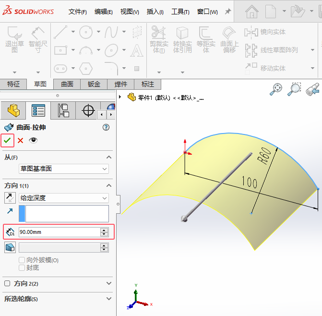Viewport: 322px width, 316px height.
Task: Open the Tools menu
Action: [x=180, y=12]
